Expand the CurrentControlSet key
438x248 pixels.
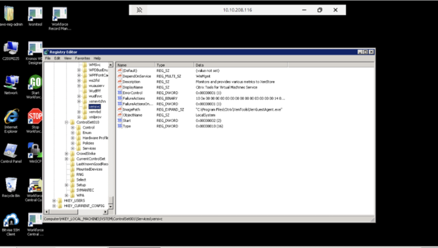coord(66,159)
